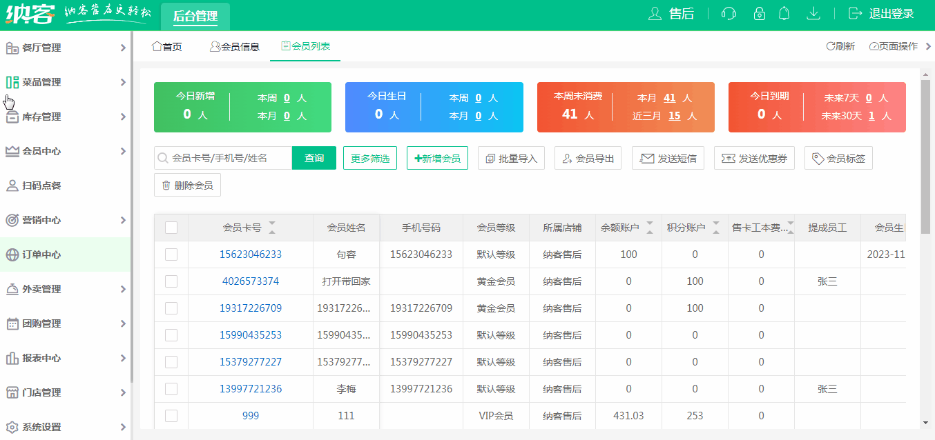Click the download icon in header
Screen dimensions: 935x440
click(x=814, y=14)
